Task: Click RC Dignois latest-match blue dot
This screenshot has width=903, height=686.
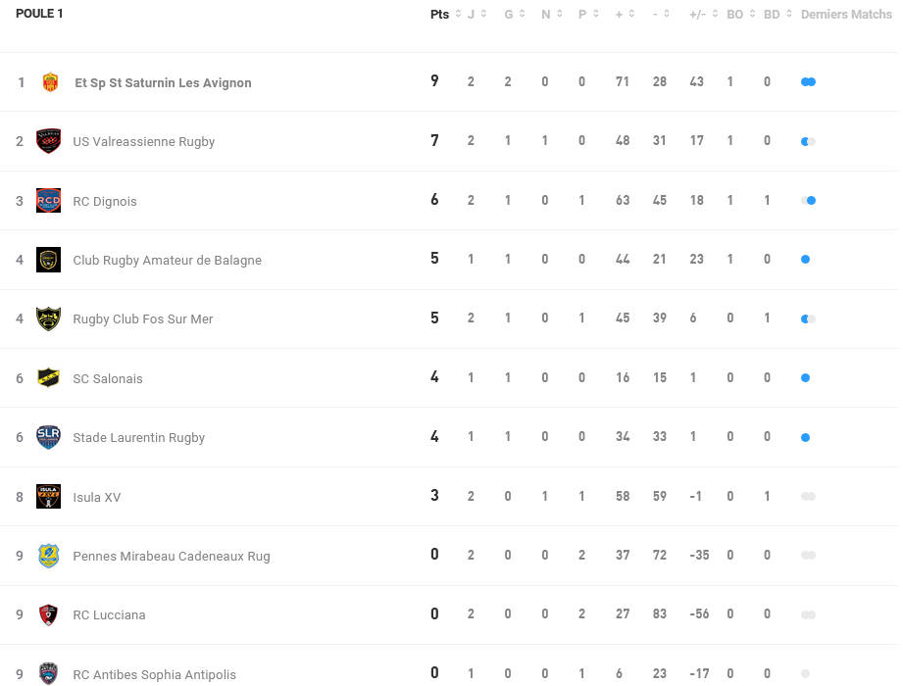Action: pos(811,200)
